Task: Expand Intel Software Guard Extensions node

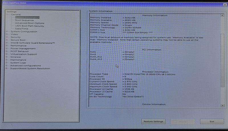Action: (x=7, y=43)
